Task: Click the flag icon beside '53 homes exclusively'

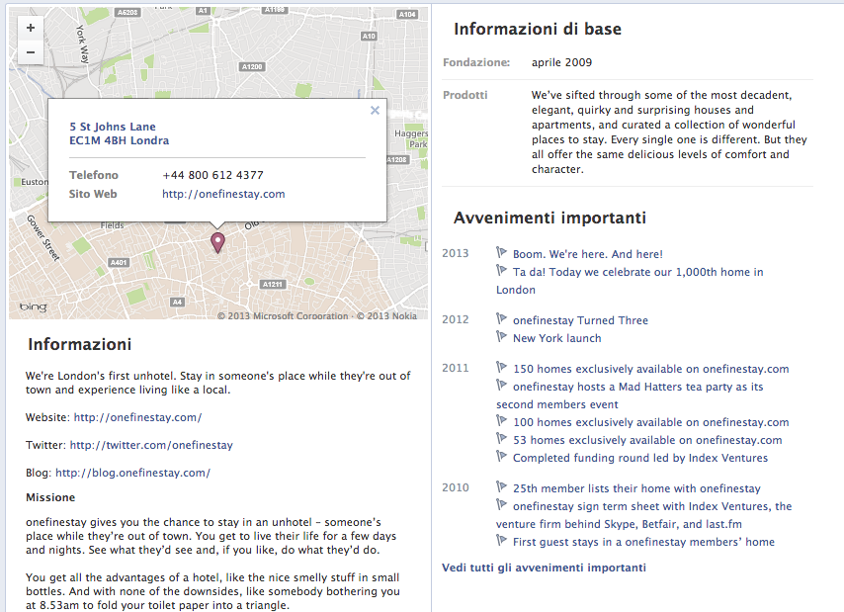Action: point(501,438)
